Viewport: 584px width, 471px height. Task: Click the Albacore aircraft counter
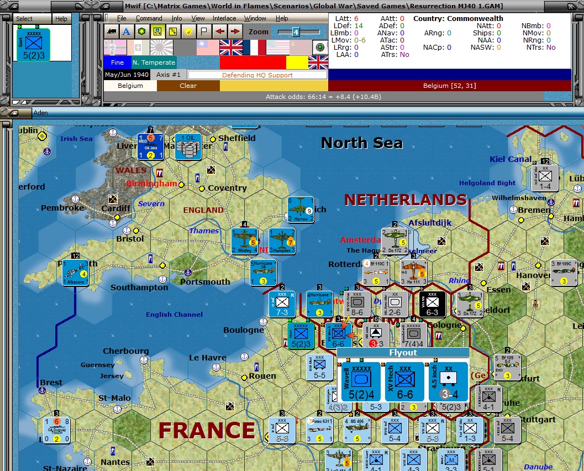click(76, 273)
